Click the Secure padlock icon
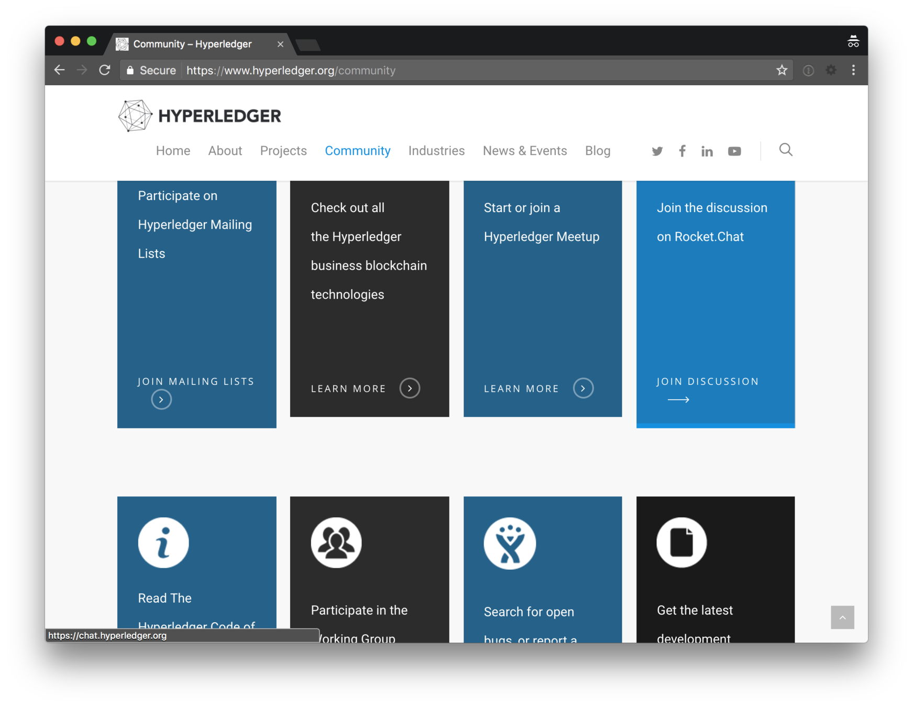The width and height of the screenshot is (913, 707). pyautogui.click(x=130, y=70)
